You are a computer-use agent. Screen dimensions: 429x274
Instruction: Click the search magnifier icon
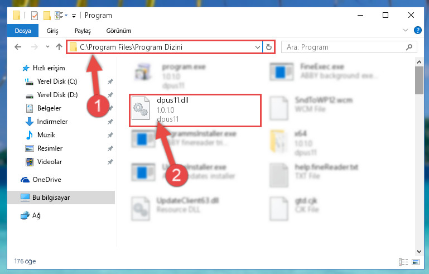[x=409, y=47]
